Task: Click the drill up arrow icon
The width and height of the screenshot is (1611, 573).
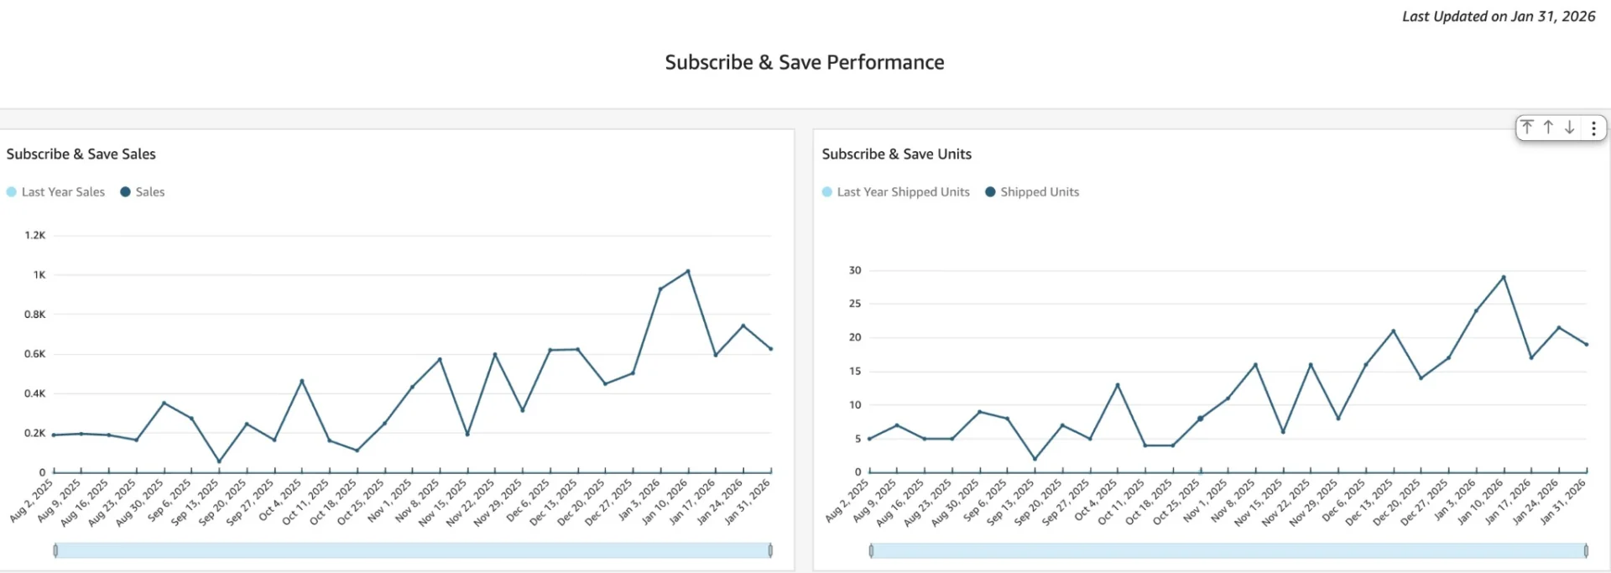Action: coord(1548,128)
